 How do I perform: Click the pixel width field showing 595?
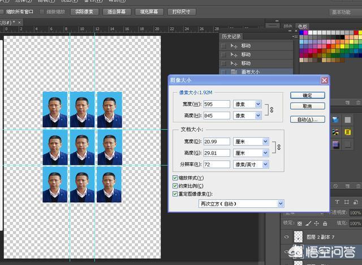point(217,104)
